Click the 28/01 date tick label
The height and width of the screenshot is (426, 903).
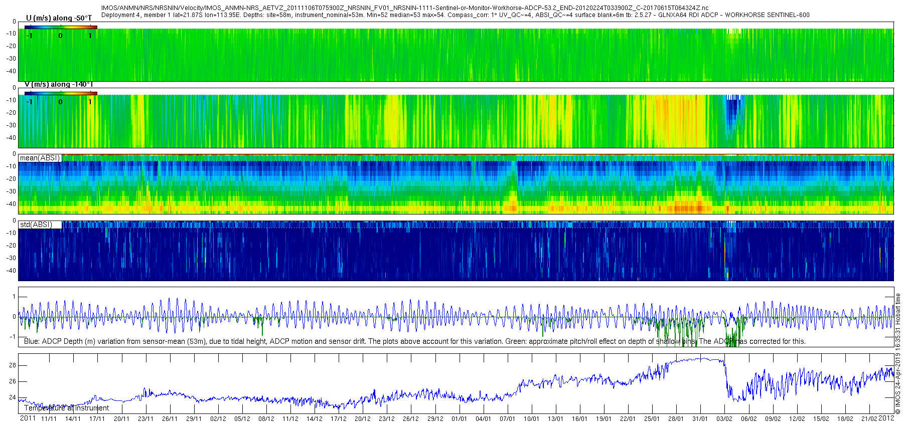click(676, 419)
